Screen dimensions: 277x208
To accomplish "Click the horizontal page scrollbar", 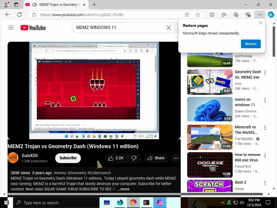I will 135,194.
